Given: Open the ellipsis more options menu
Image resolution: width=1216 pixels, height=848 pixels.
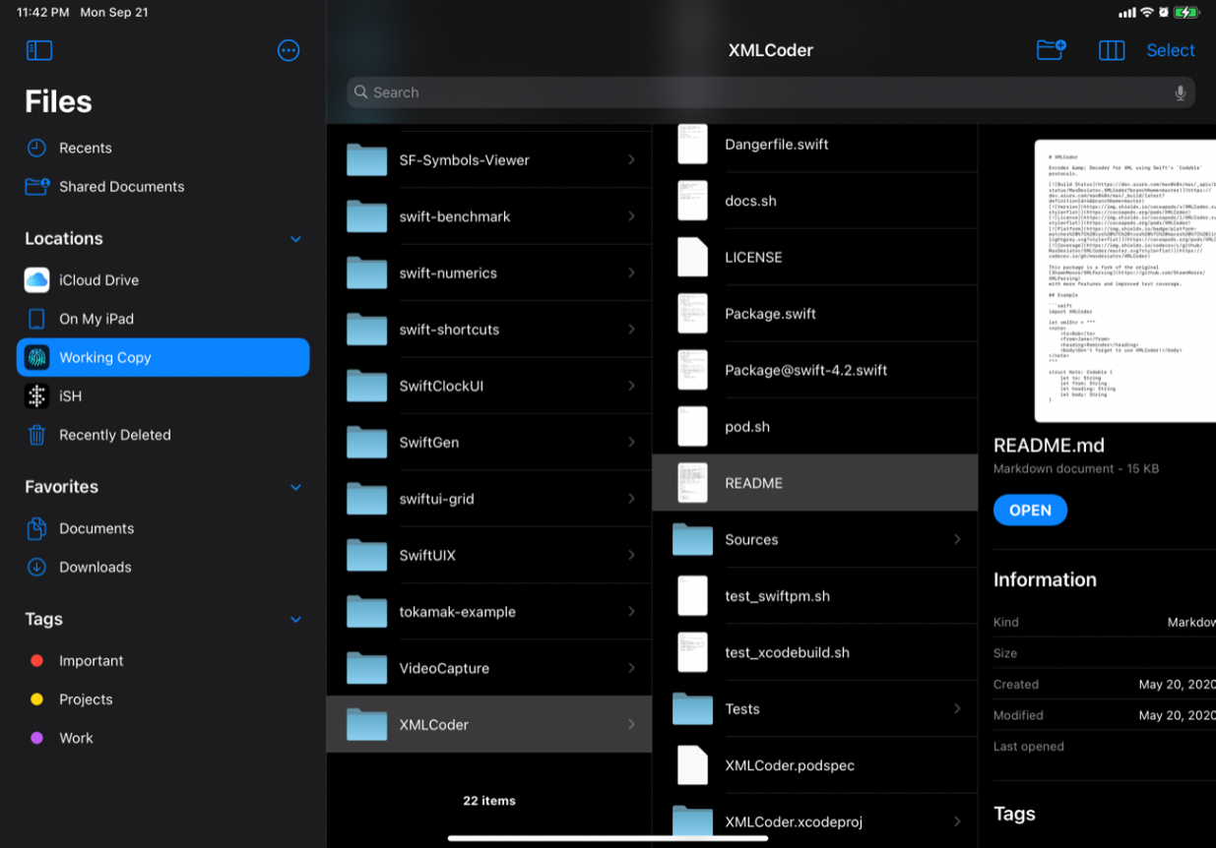Looking at the screenshot, I should tap(288, 50).
